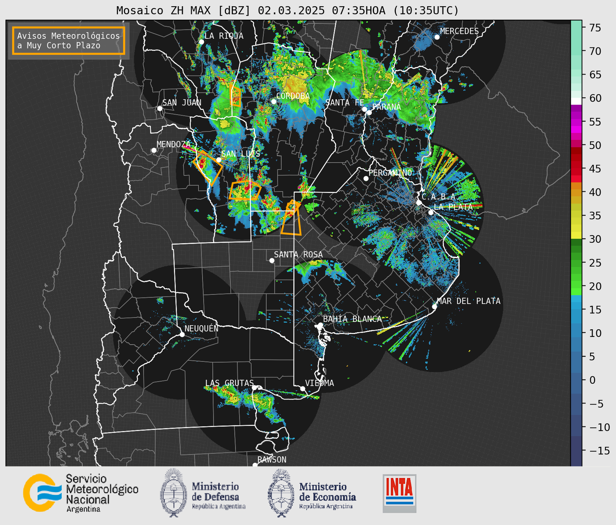Click the 75 tick label on the color bar
Viewport: 616px width, 525px height.
(x=595, y=28)
